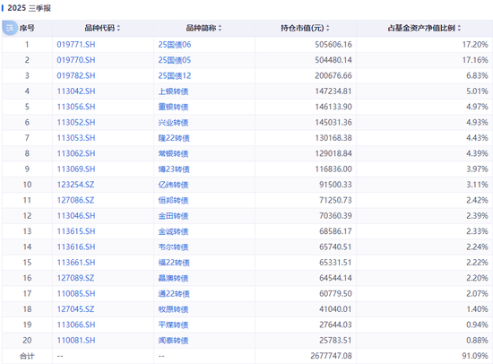Open the 兴业转债 bond name link
Screen dimensions: 493x364
click(173, 123)
